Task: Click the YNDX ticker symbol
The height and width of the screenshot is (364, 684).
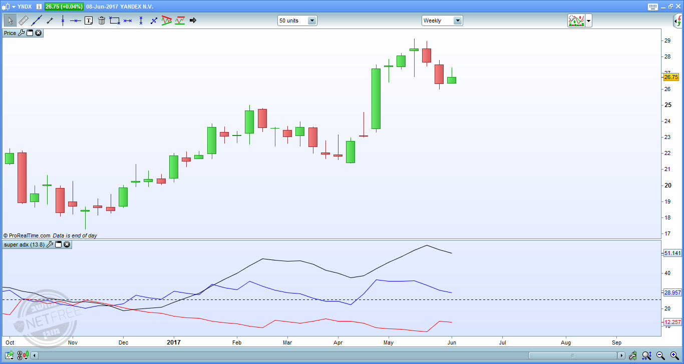Action: click(26, 6)
